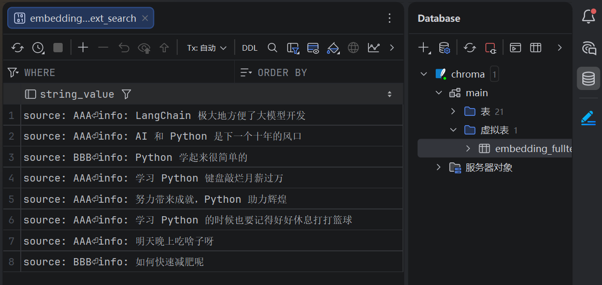Open Tx auto transaction mode dropdown
Screen dimensions: 602x285
[x=207, y=48]
